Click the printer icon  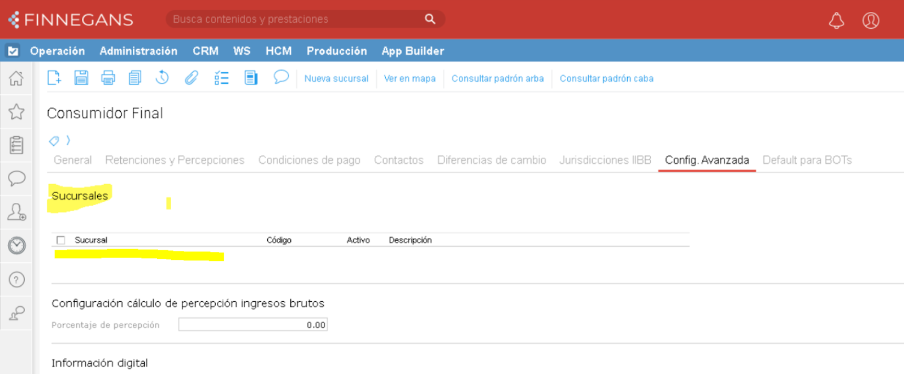click(108, 77)
